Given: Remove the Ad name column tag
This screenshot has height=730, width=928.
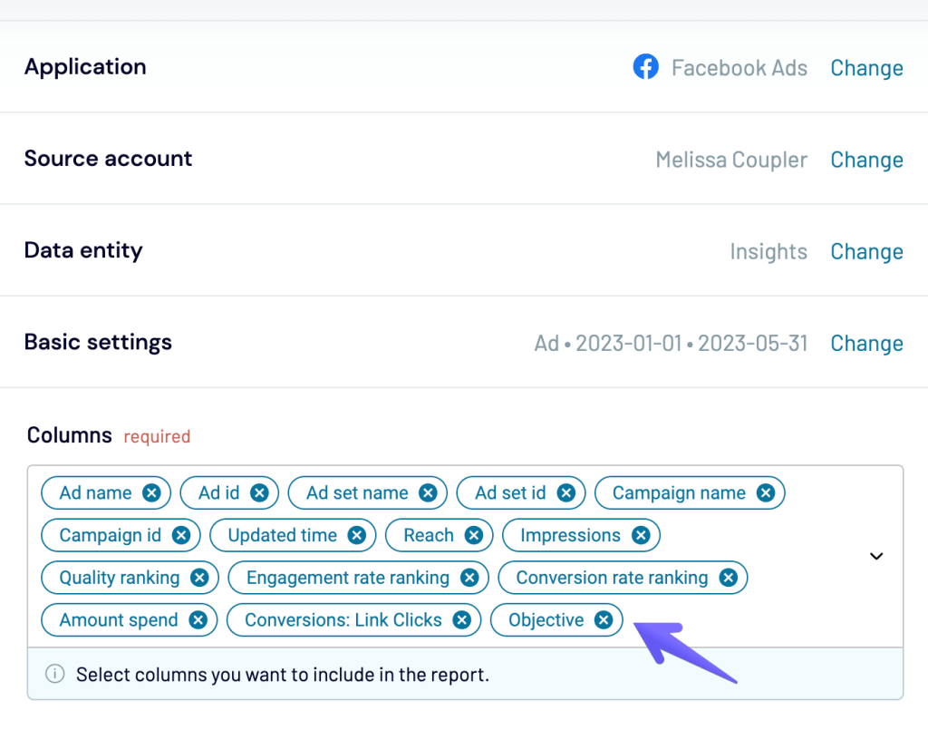Looking at the screenshot, I should 152,493.
